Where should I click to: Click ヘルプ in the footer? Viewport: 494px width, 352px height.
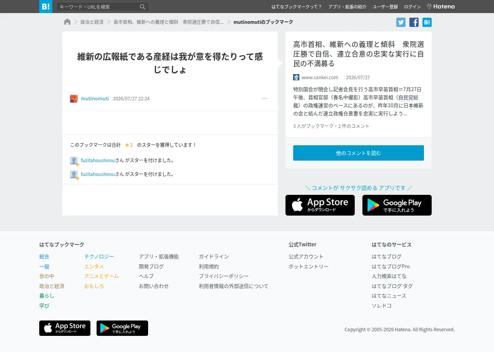tap(146, 276)
